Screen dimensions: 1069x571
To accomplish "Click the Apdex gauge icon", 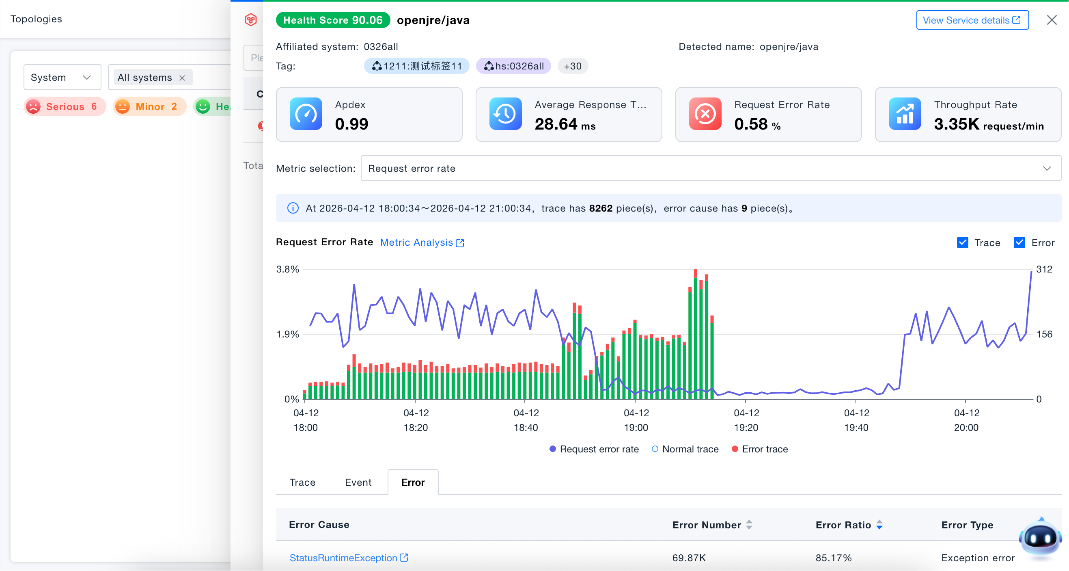I will [306, 114].
